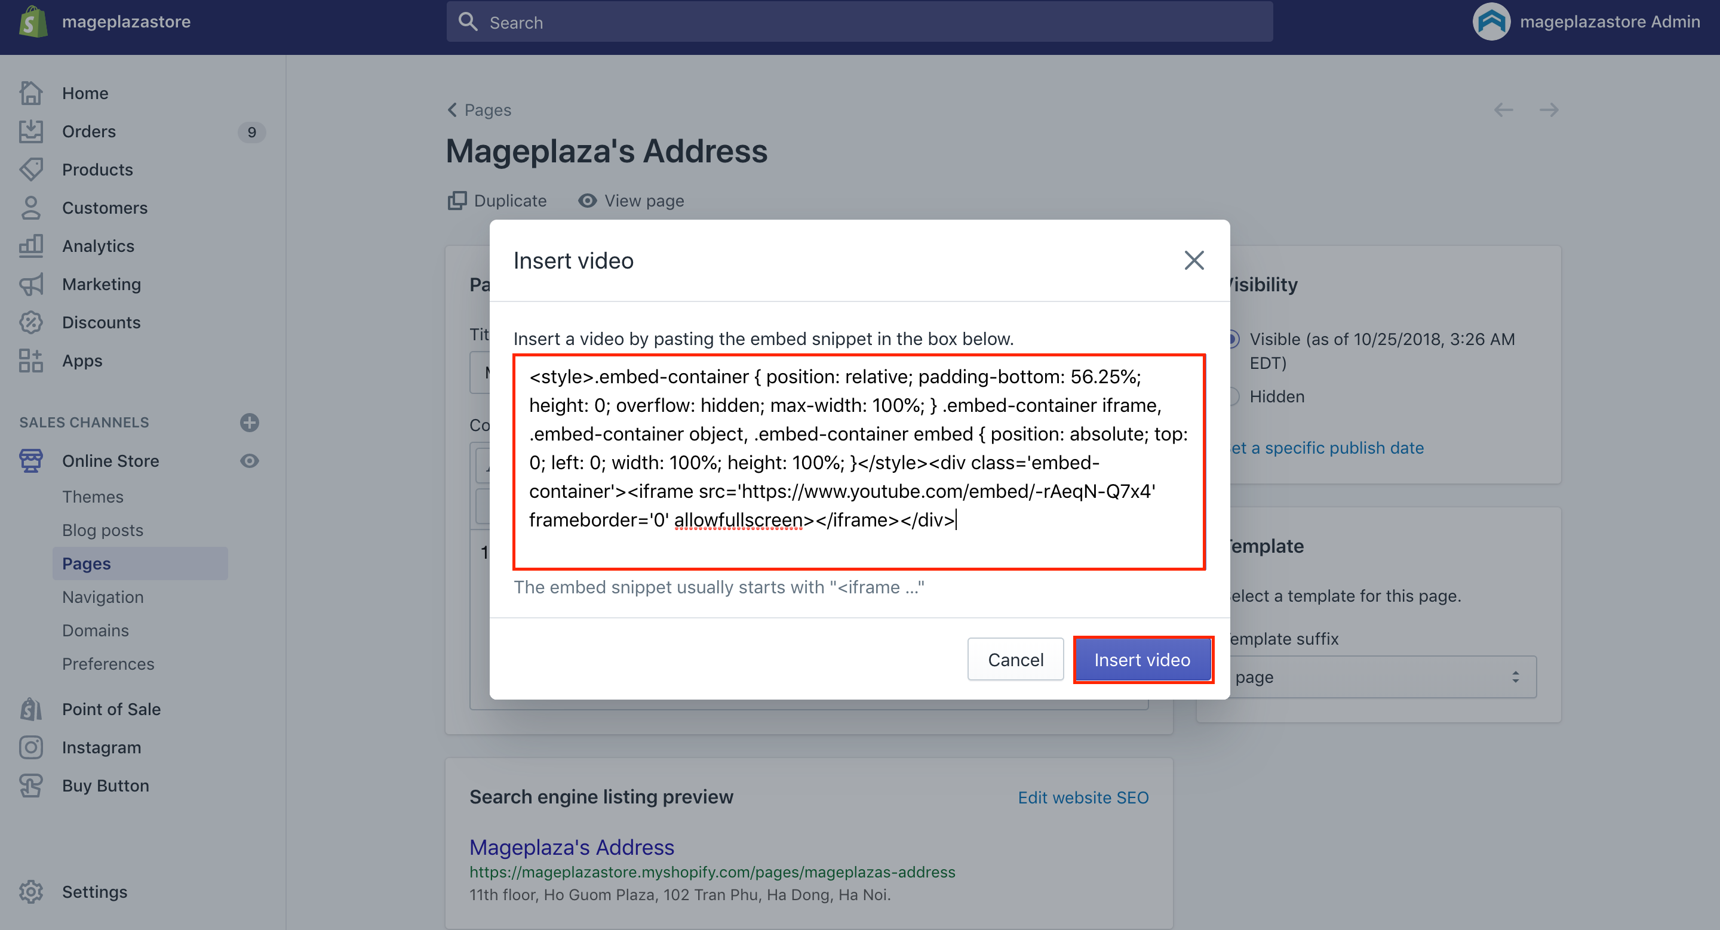Click Edit website SEO link
Viewport: 1720px width, 930px height.
pyautogui.click(x=1083, y=797)
